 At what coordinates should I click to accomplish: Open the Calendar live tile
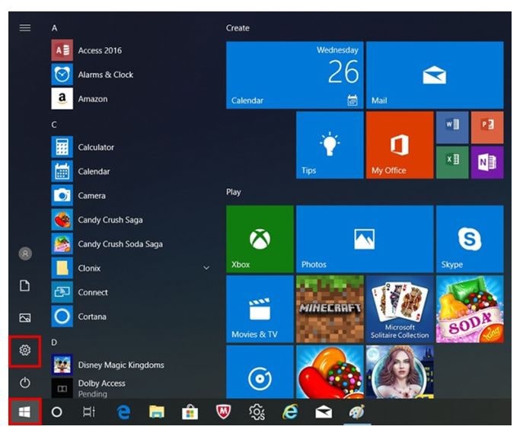(x=295, y=75)
